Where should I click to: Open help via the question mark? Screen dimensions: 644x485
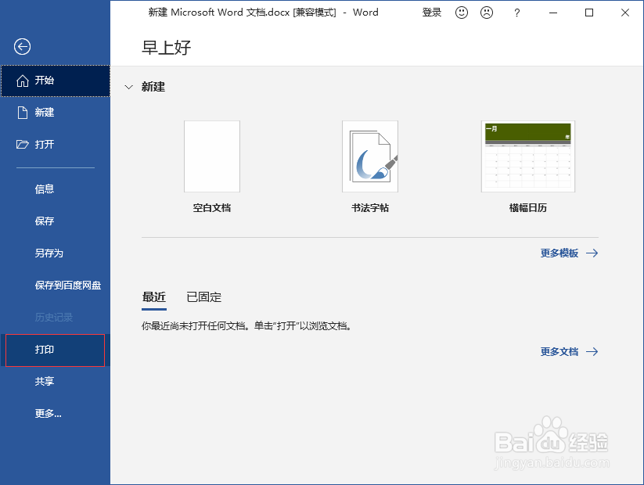(x=516, y=13)
